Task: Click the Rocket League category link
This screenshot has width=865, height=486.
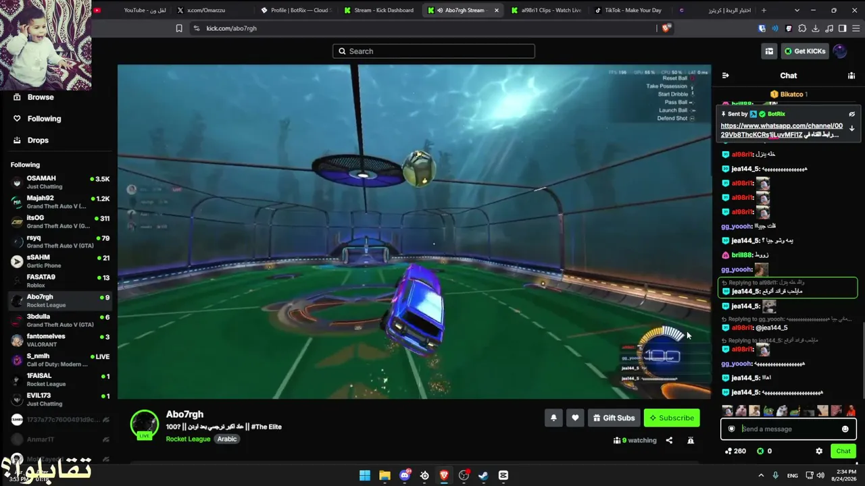Action: coord(188,439)
